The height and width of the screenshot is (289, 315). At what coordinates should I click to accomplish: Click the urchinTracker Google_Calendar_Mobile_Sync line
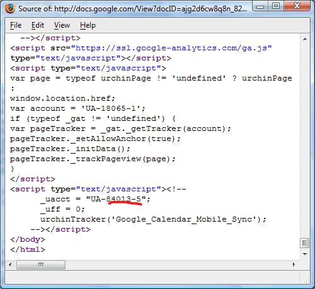coord(153,219)
